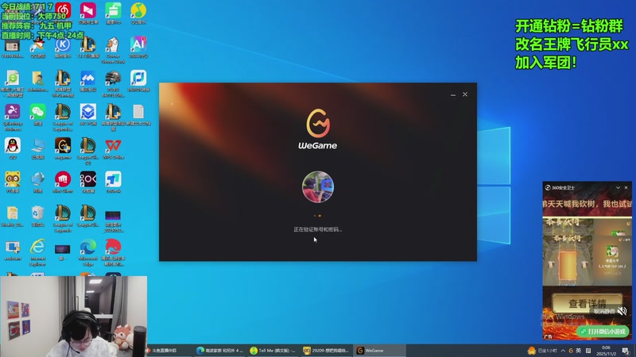Image resolution: width=636 pixels, height=357 pixels.
Task: Open the Splashtop Business shortcut
Action: (13, 112)
